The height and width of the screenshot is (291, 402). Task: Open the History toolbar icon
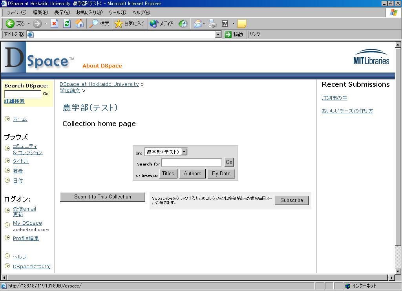[183, 24]
